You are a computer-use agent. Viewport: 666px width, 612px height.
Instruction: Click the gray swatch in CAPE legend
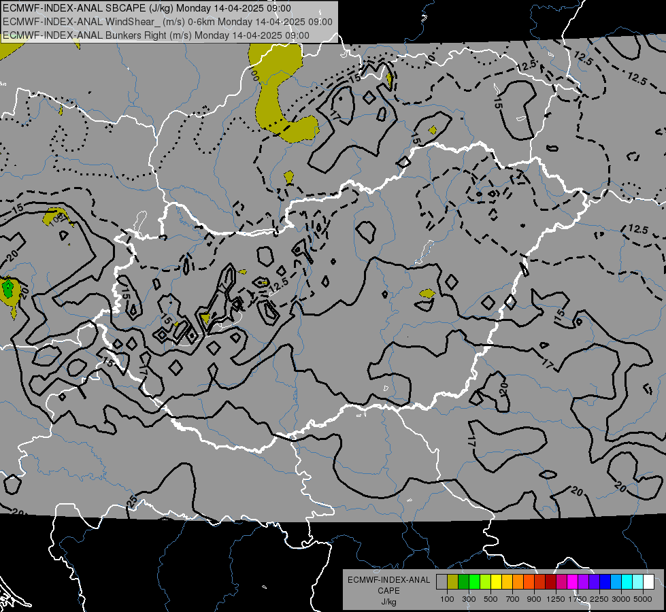click(442, 581)
